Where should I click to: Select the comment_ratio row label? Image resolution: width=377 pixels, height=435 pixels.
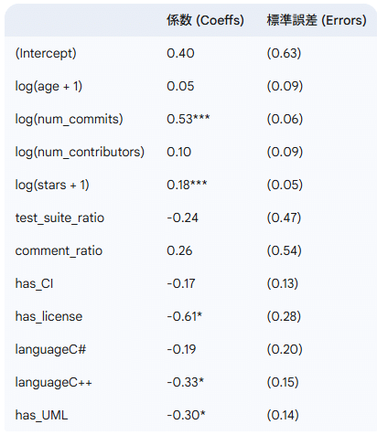[x=59, y=251]
